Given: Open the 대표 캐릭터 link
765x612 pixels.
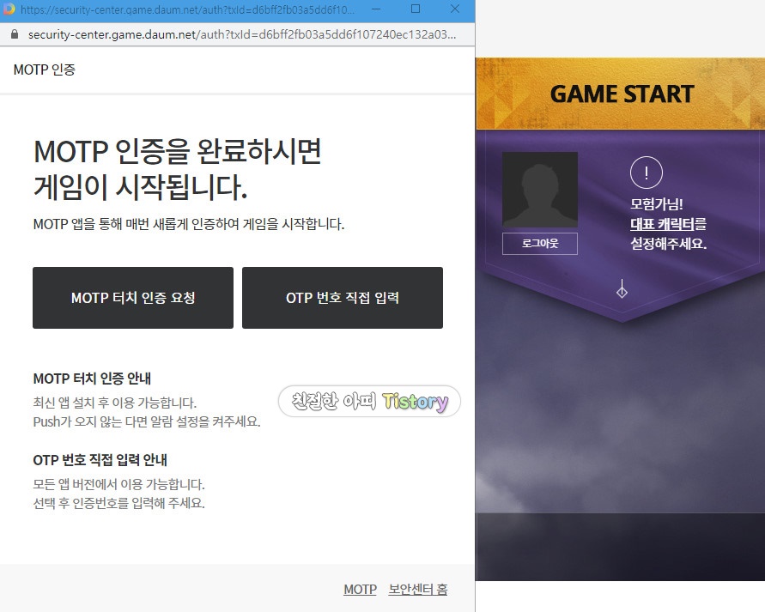Looking at the screenshot, I should click(662, 224).
